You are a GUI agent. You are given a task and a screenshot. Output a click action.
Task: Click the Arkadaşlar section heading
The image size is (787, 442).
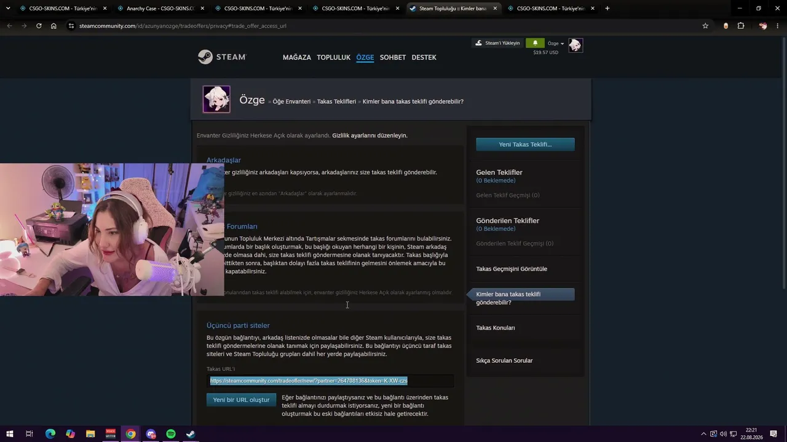224,160
